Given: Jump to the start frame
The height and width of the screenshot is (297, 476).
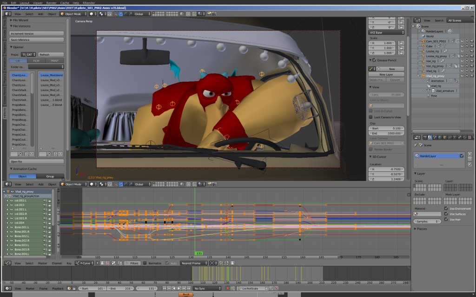Looking at the screenshot, I should 164,288.
